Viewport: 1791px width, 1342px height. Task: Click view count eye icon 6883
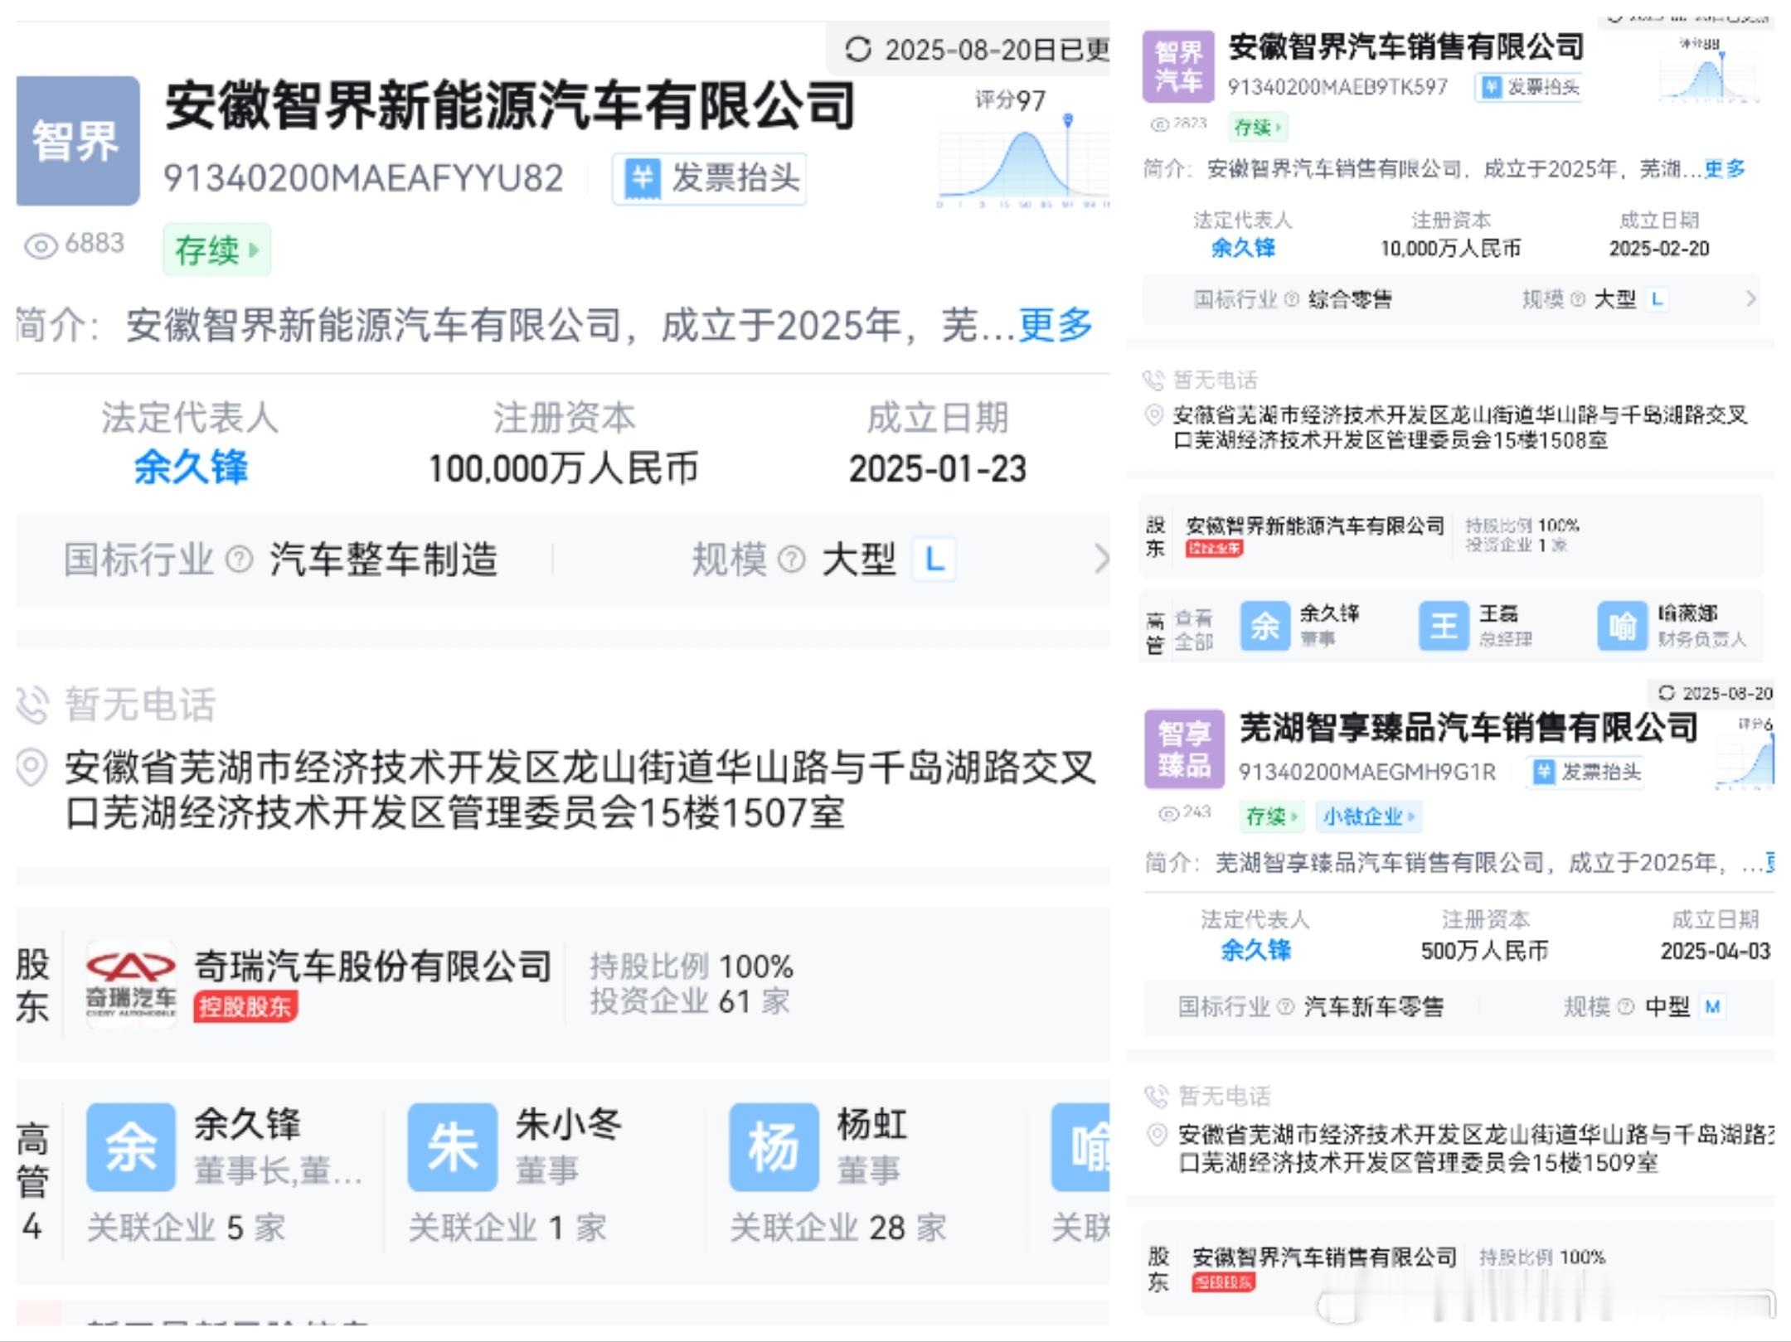pos(41,245)
